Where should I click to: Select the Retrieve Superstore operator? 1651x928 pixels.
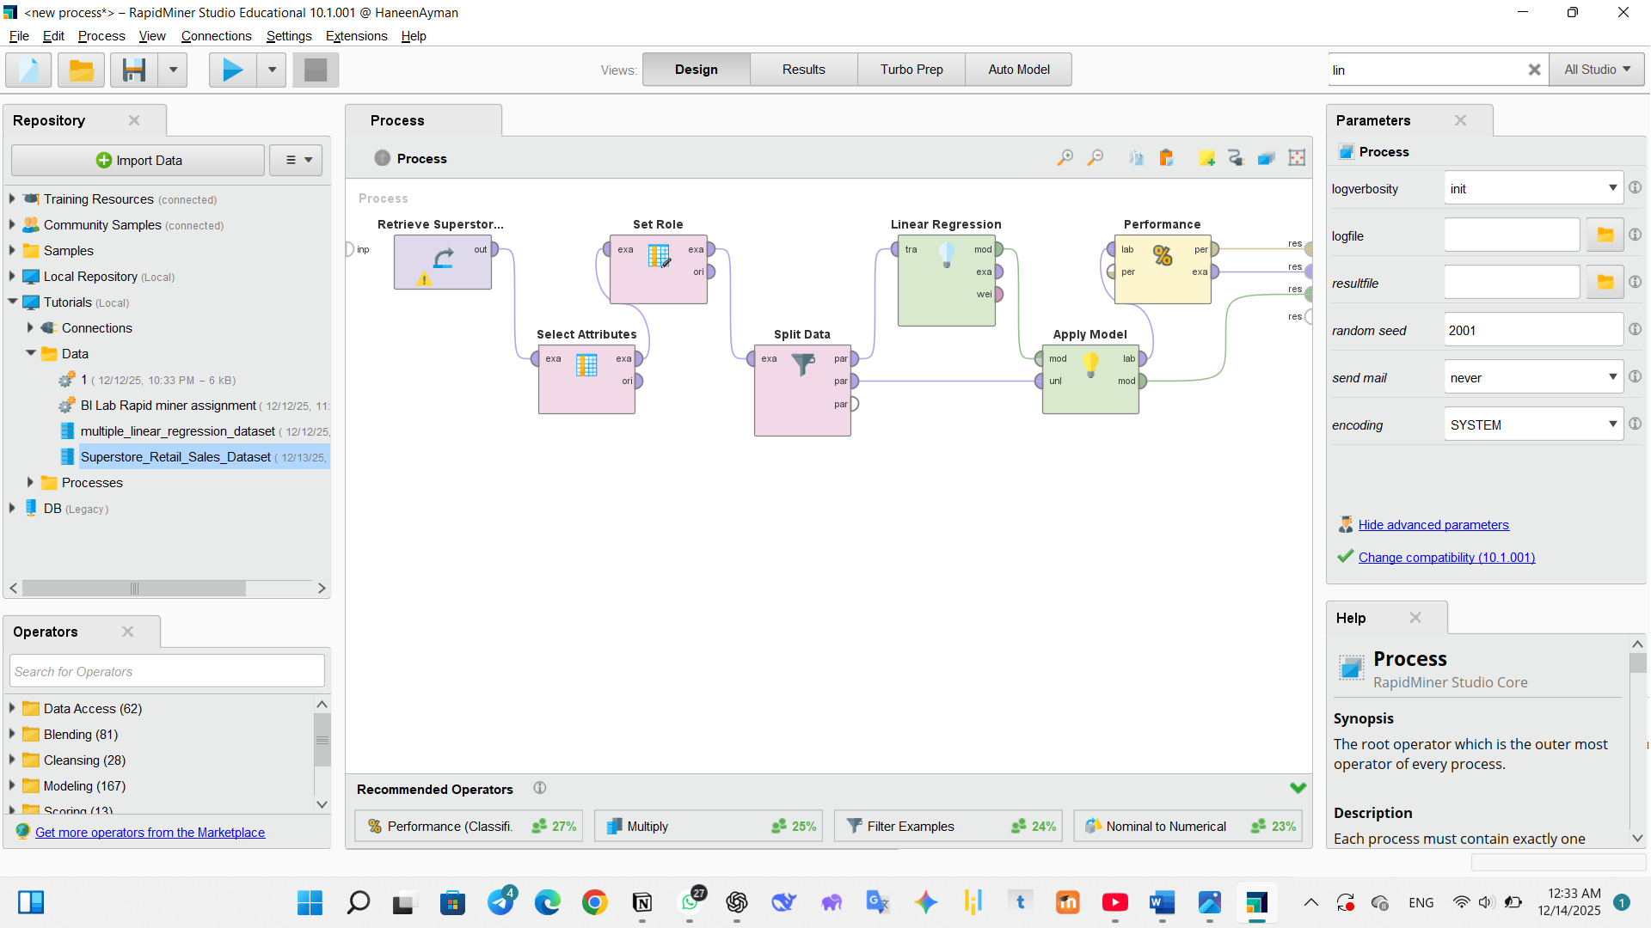point(443,262)
